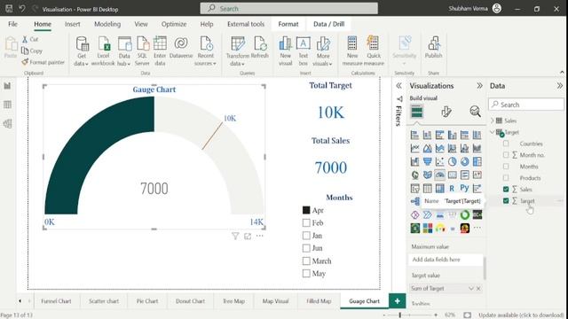The width and height of the screenshot is (568, 319).
Task: Switch to Table view in left sidebar
Action: pyautogui.click(x=7, y=105)
